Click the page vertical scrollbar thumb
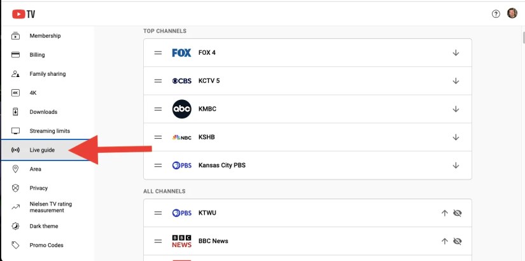The image size is (525, 261). point(523,36)
